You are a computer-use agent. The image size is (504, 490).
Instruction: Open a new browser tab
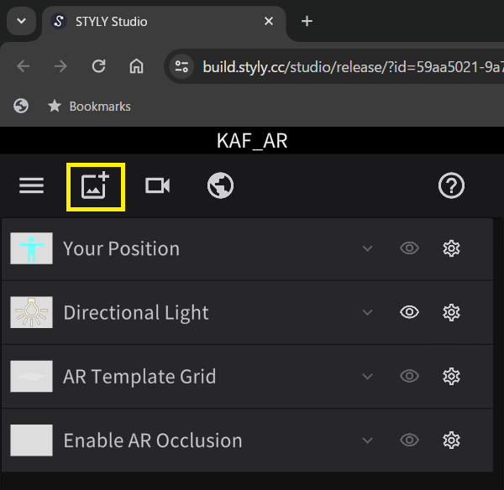pyautogui.click(x=307, y=22)
